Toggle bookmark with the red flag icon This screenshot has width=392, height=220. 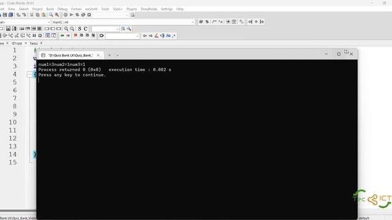coord(75,35)
